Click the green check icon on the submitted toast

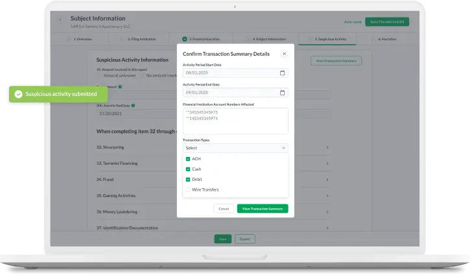(19, 94)
